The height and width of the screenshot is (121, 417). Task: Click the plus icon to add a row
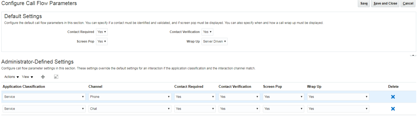click(43, 77)
